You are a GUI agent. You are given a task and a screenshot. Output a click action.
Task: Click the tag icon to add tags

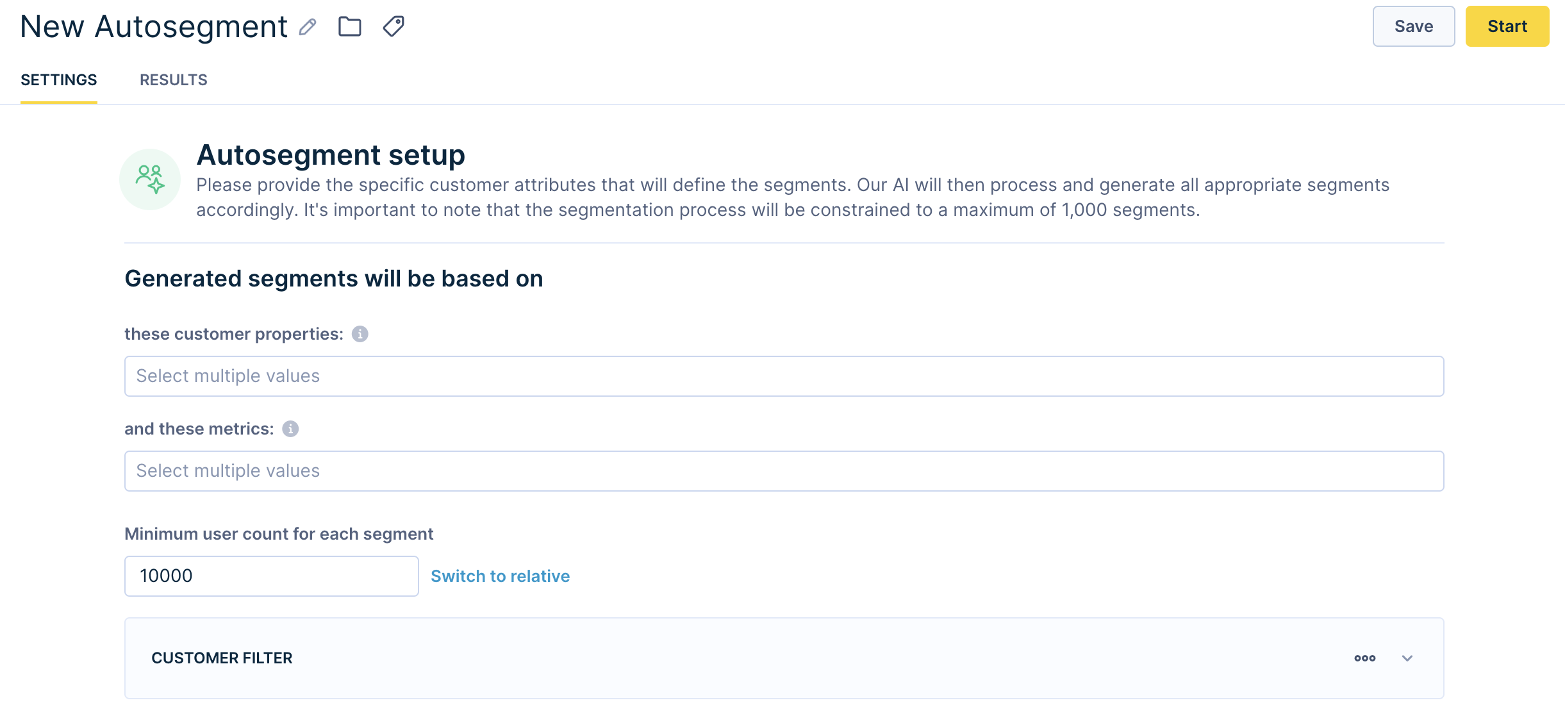tap(393, 26)
